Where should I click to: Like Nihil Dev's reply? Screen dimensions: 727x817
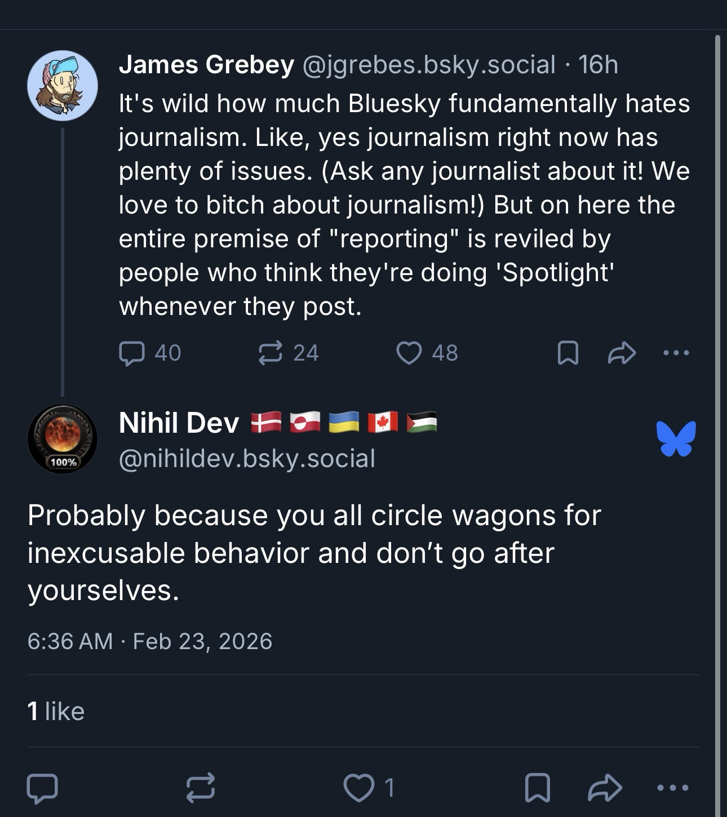[x=357, y=788]
